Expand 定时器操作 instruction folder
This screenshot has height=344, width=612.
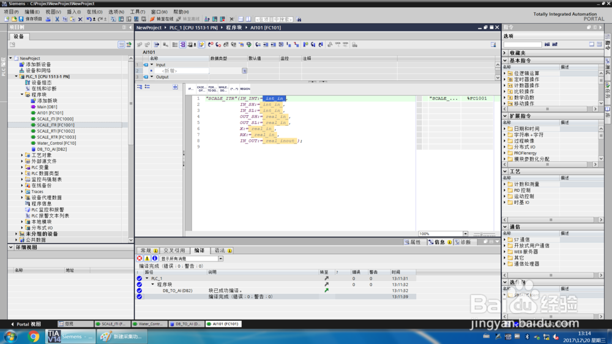505,79
